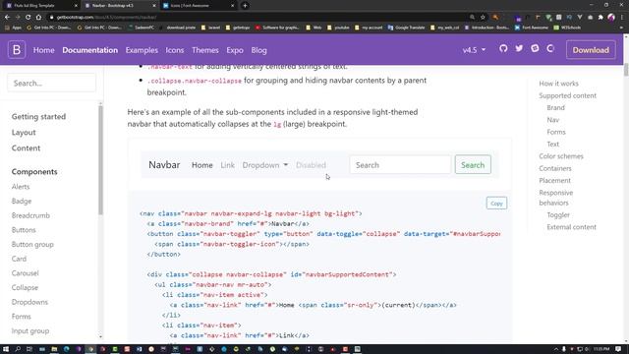
Task: Click the browser home icon
Action: [x=38, y=18]
